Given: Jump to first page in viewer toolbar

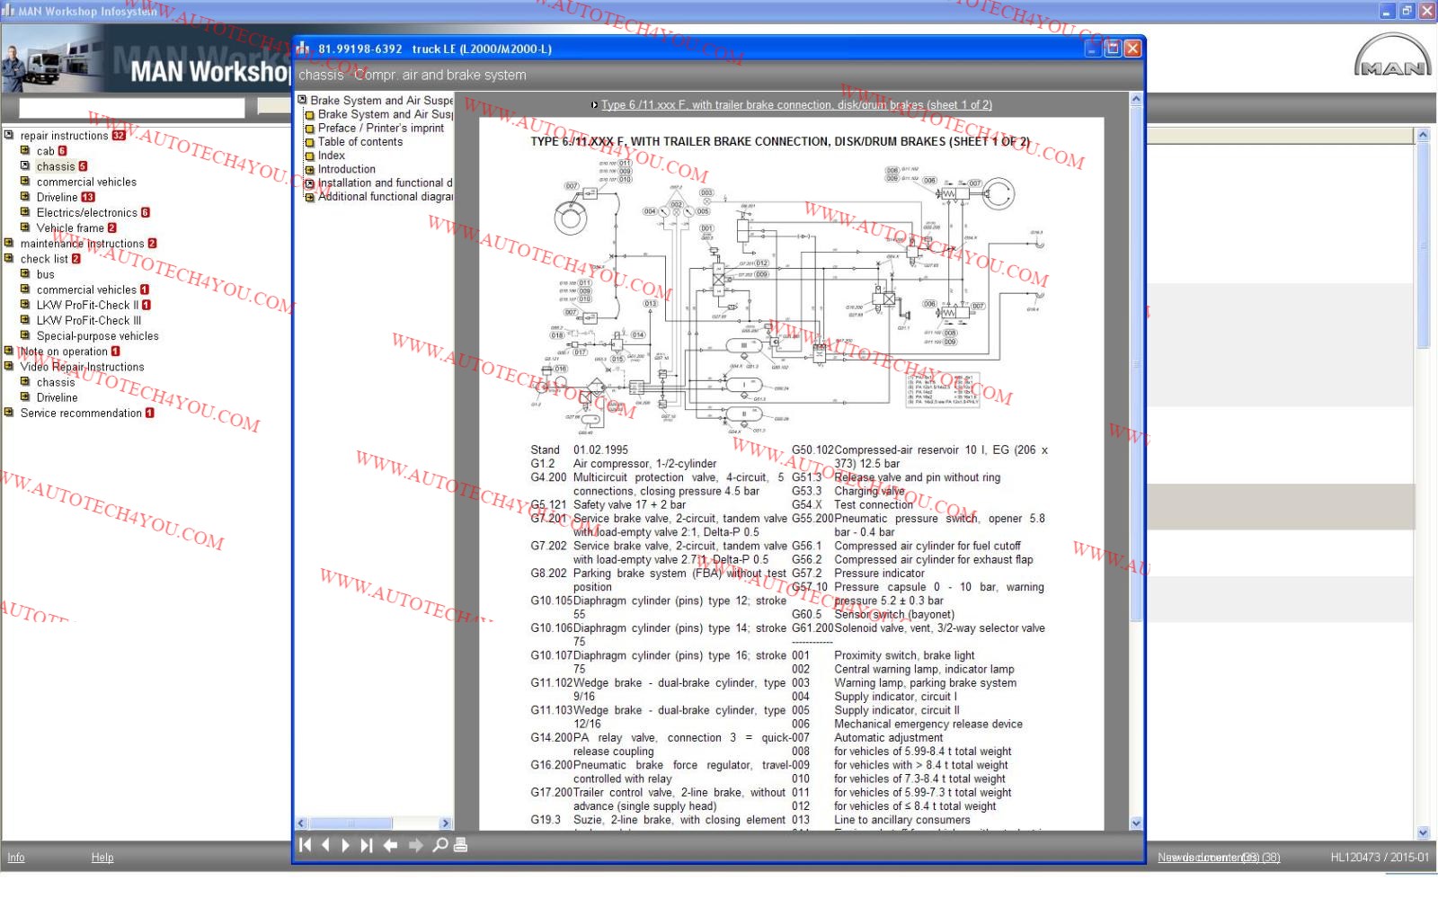Looking at the screenshot, I should coord(306,845).
